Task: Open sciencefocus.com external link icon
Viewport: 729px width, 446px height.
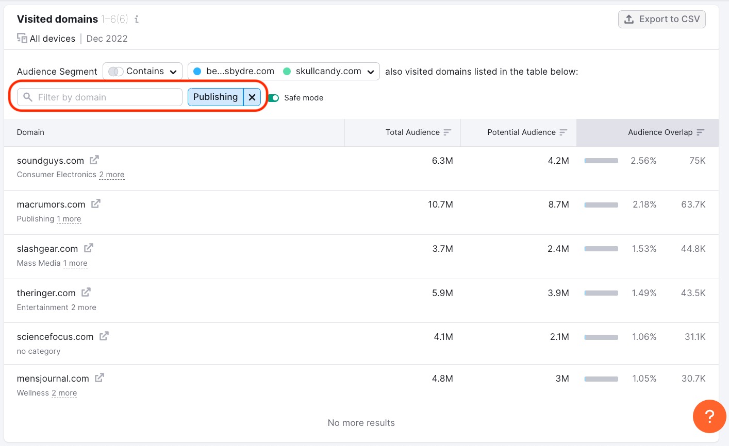Action: [104, 336]
